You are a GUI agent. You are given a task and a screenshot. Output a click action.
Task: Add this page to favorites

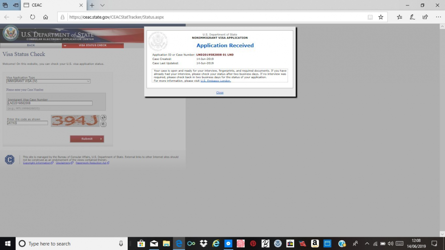pyautogui.click(x=381, y=17)
